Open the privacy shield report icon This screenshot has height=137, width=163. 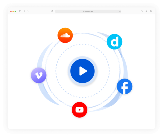click(x=52, y=11)
